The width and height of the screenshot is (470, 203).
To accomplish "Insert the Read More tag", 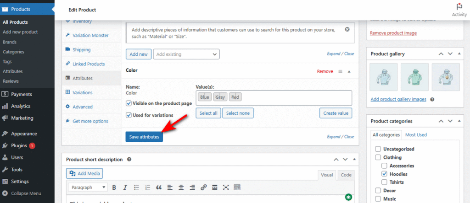I will click(x=215, y=187).
